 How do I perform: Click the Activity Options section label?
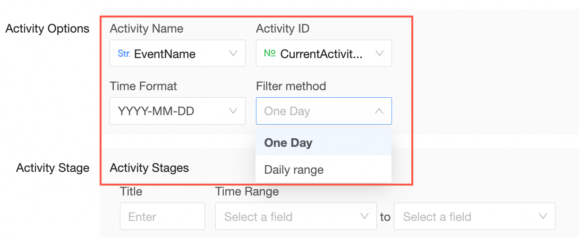point(47,29)
